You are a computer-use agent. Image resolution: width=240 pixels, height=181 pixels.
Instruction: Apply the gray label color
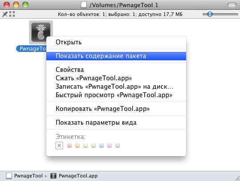click(118, 145)
